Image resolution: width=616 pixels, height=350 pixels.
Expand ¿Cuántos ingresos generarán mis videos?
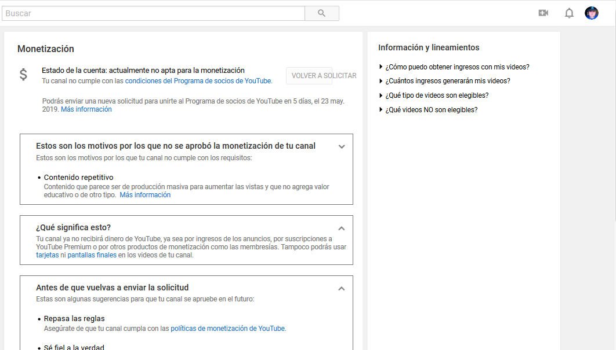444,81
